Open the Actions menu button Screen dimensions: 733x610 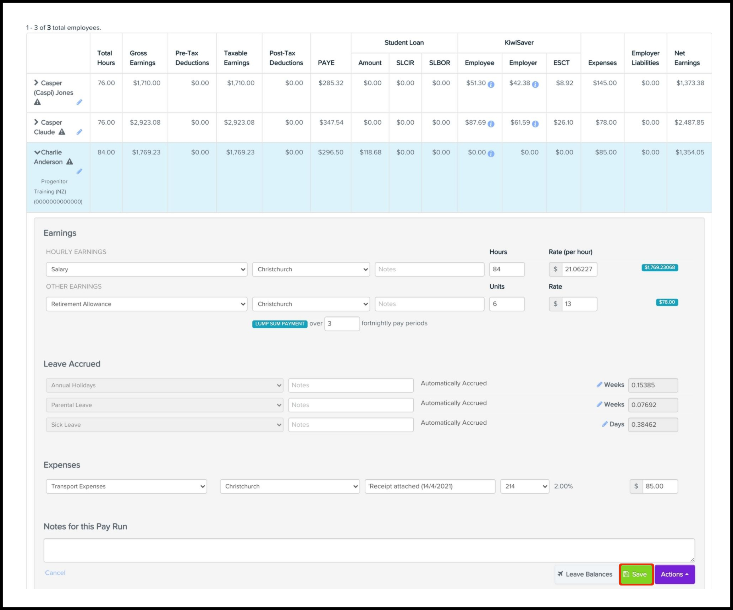(674, 574)
